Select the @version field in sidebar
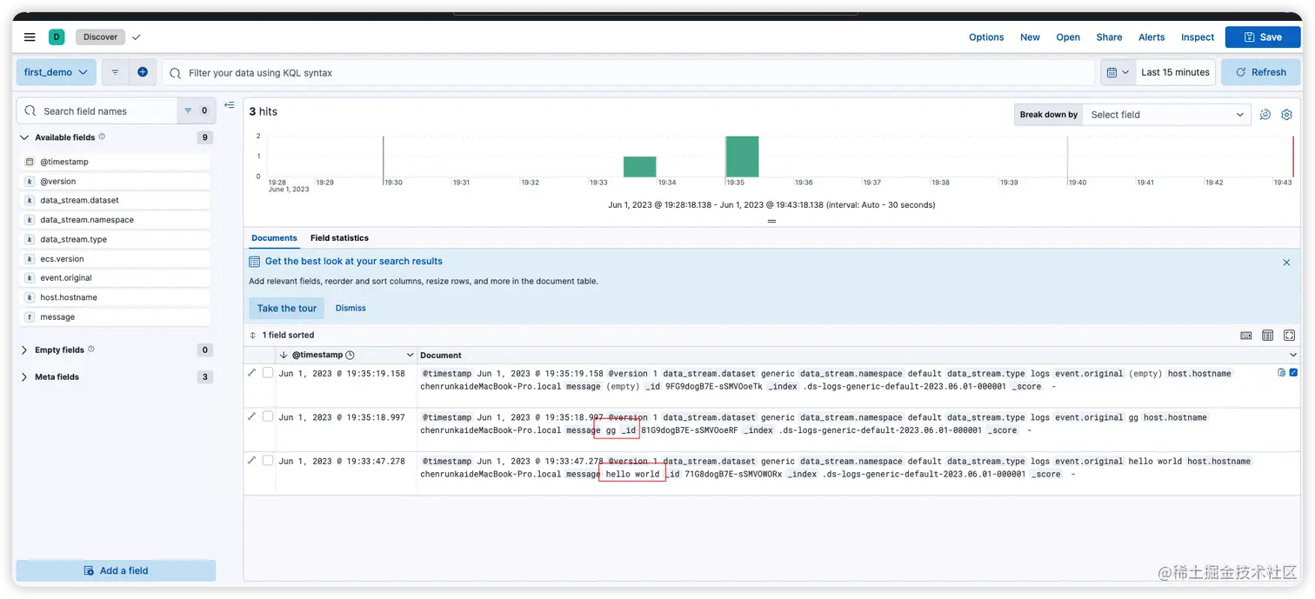This screenshot has width=1315, height=599. point(115,182)
